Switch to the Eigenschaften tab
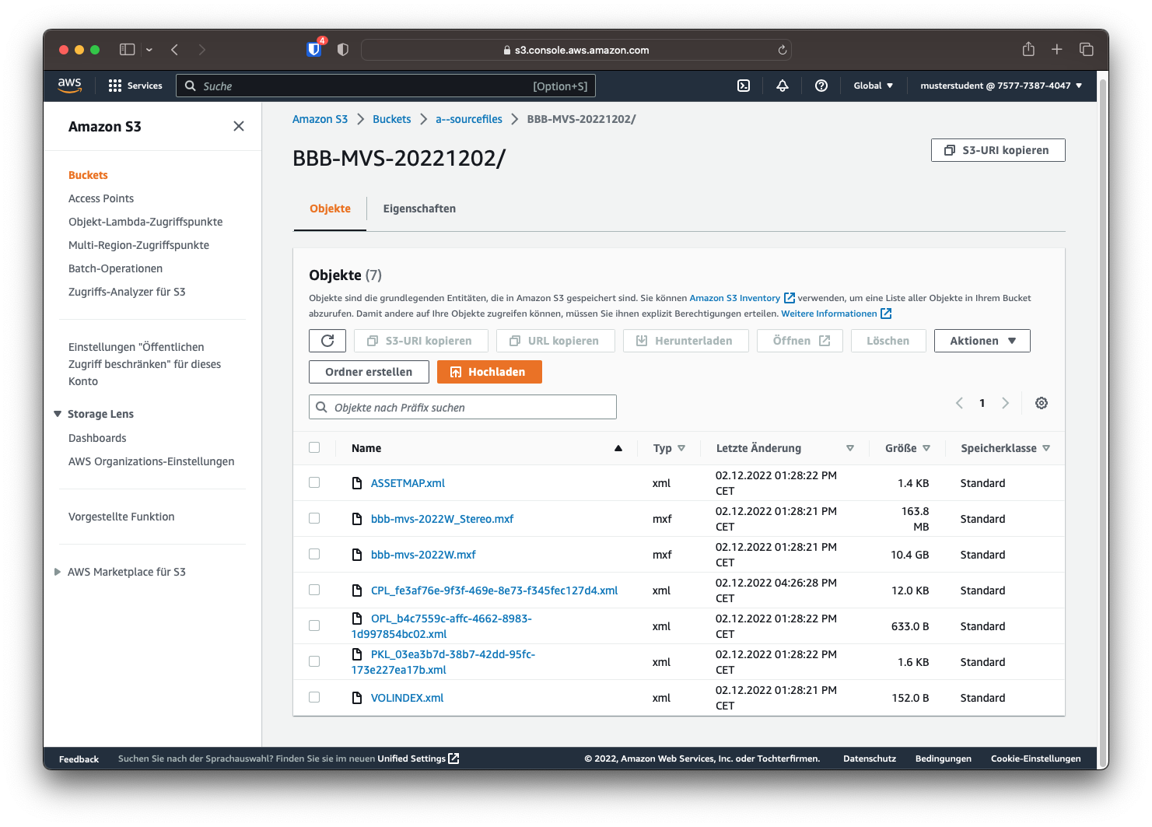 click(x=419, y=209)
